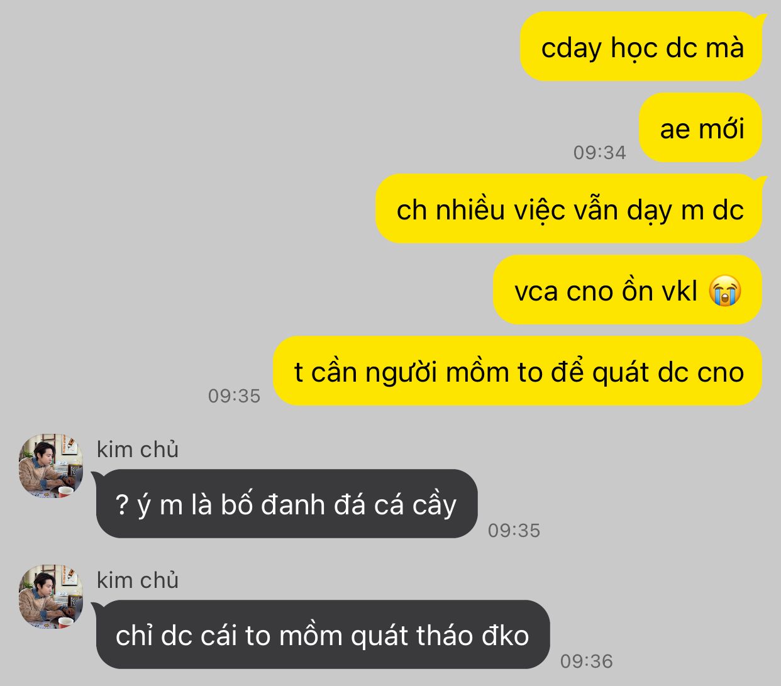The image size is (781, 686).
Task: Tap the question mark starting the dark message
Action: click(122, 505)
